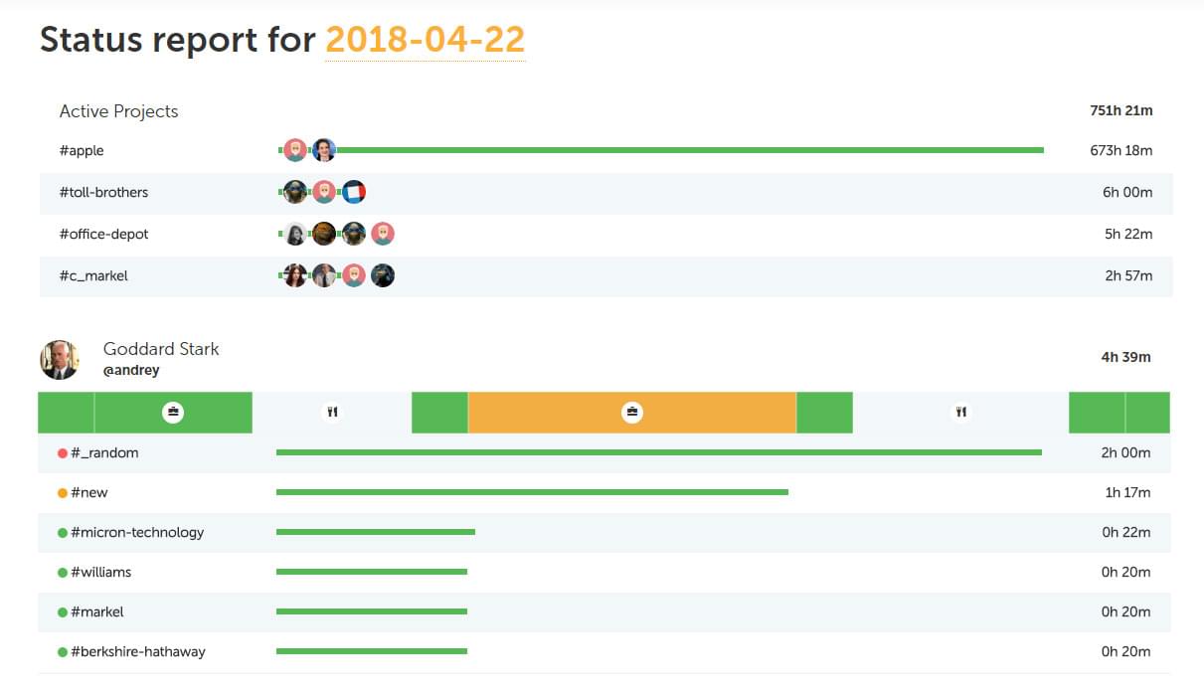The image size is (1204, 695).
Task: Click the briefcase icon on the morning work segment
Action: click(x=173, y=412)
